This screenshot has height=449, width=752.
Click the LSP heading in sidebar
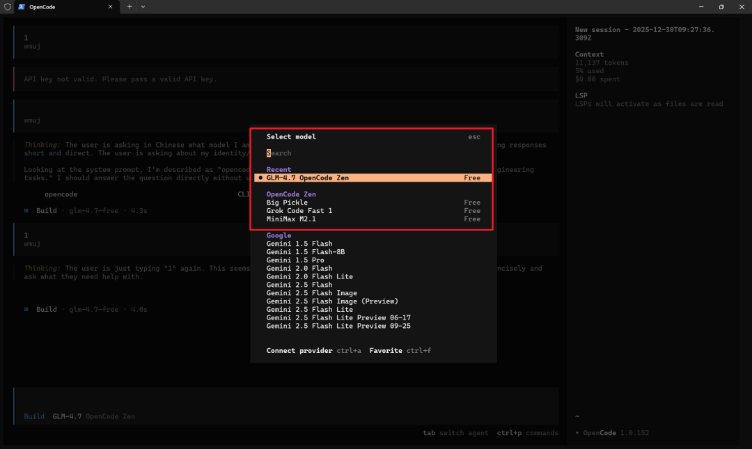[581, 95]
